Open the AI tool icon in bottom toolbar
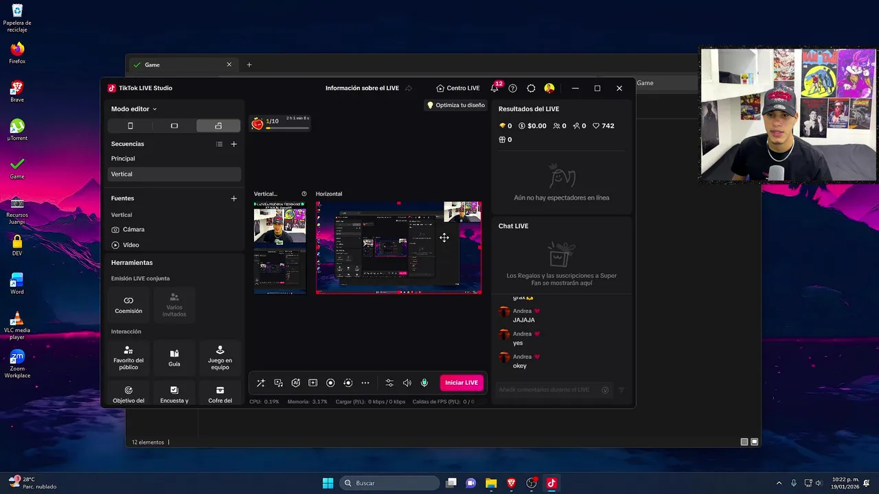 coord(296,383)
